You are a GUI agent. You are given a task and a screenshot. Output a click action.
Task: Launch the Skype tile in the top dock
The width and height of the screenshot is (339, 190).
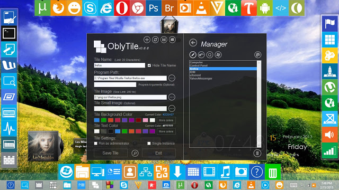coord(90,8)
